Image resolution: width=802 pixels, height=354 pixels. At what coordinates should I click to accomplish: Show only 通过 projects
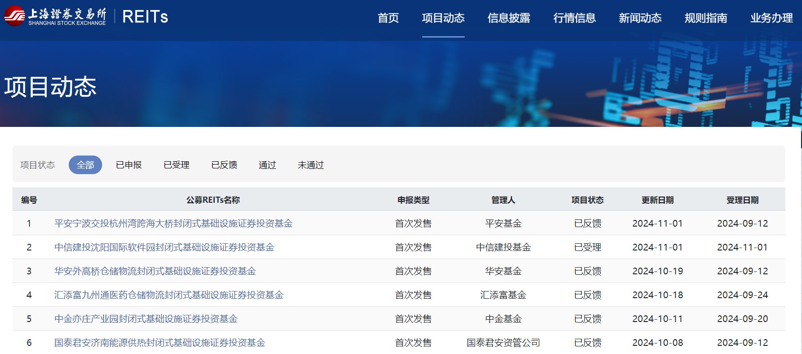[x=267, y=165]
